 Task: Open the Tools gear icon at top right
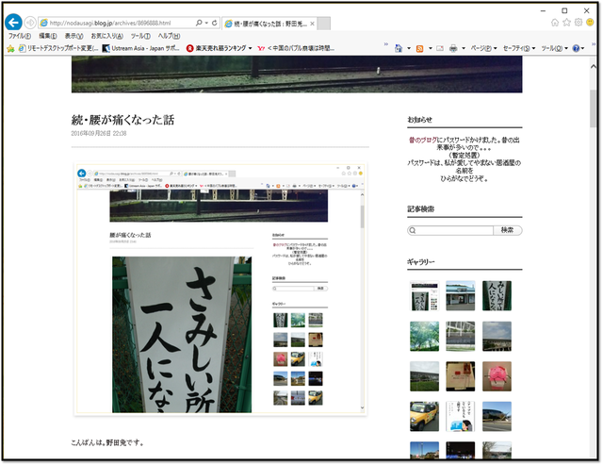579,23
